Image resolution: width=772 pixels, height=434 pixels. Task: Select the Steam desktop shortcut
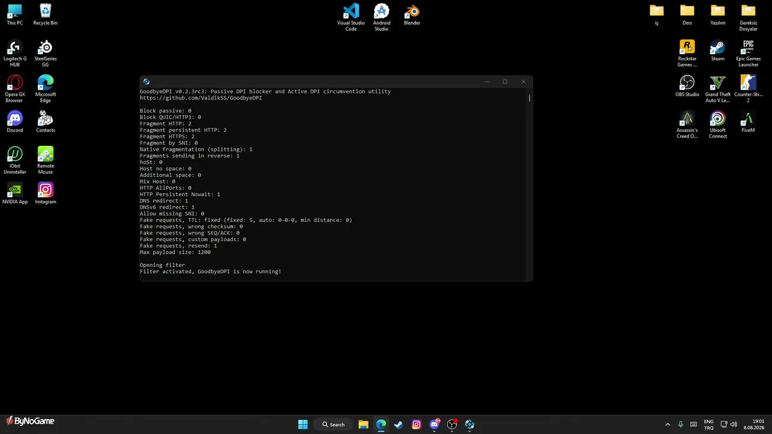718,51
